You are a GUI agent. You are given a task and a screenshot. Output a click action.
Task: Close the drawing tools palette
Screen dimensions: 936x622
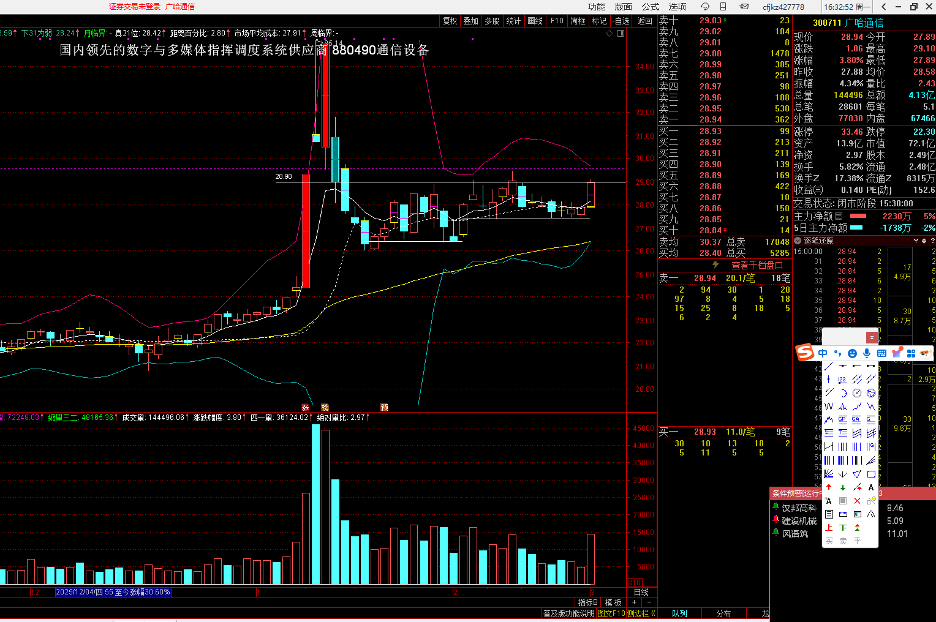click(x=872, y=337)
